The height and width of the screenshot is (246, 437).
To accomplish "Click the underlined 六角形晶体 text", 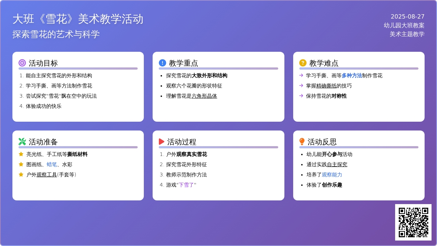I will pyautogui.click(x=204, y=96).
